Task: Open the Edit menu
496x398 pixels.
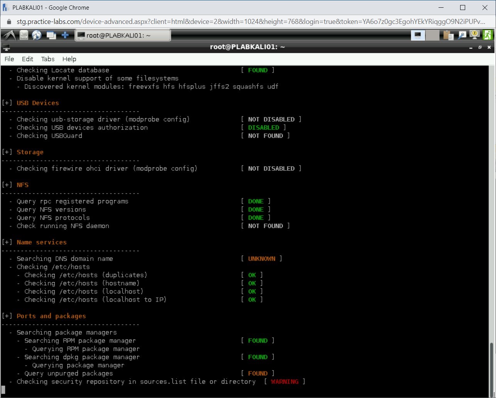Action: [x=27, y=59]
